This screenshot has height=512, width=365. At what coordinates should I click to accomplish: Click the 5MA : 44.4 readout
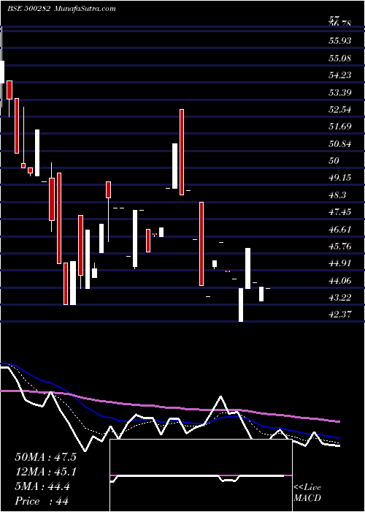click(42, 486)
